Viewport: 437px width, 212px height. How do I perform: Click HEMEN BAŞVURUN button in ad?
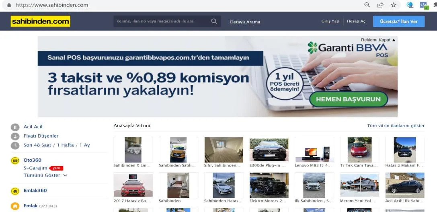point(349,99)
